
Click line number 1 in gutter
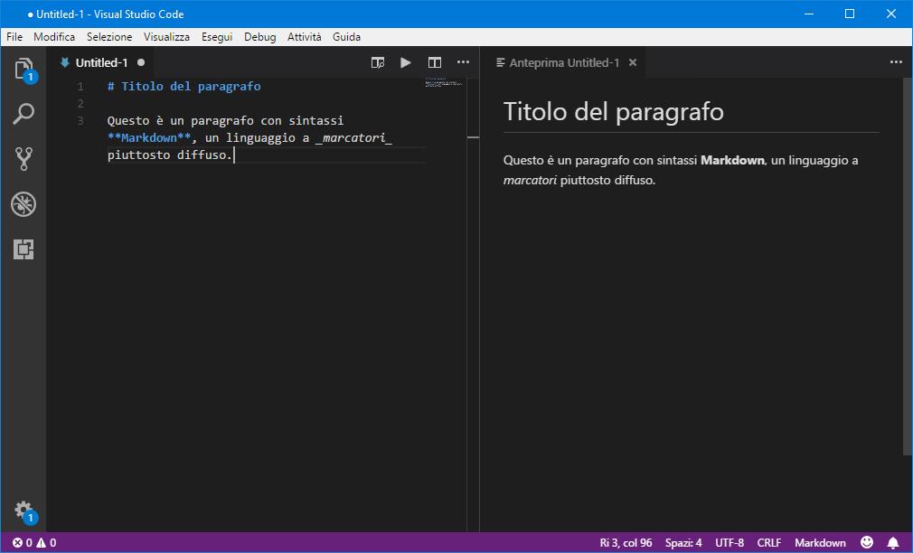[80, 86]
